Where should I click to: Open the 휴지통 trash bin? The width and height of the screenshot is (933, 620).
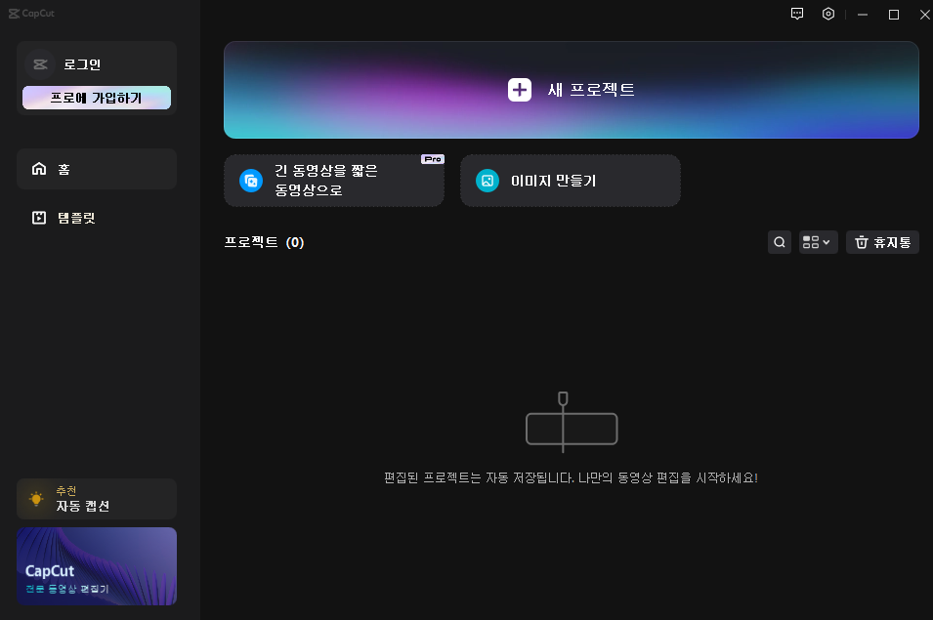[x=881, y=241]
